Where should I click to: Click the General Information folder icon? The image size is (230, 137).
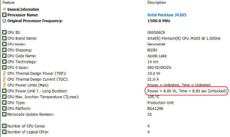pyautogui.click(x=4, y=9)
